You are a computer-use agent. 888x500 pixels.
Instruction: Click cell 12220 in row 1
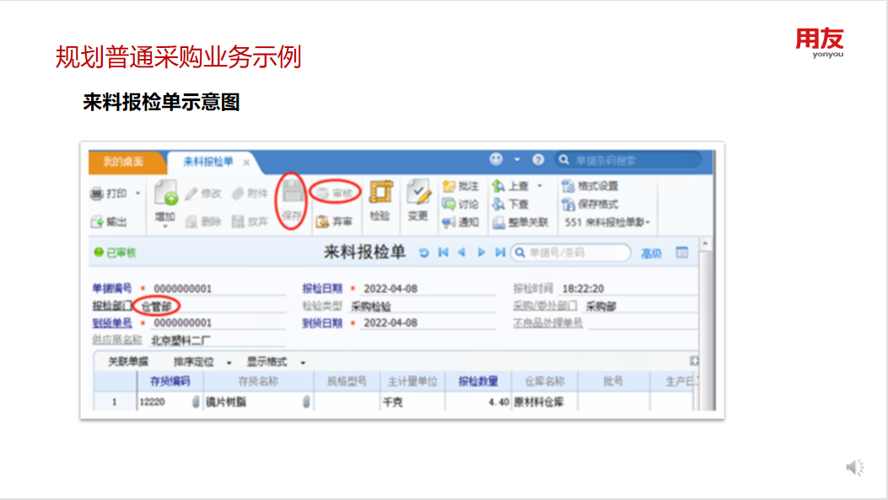point(152,402)
